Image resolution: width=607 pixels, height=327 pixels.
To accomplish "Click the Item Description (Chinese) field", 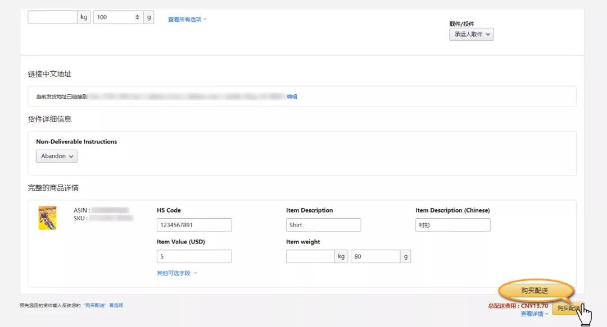I will pyautogui.click(x=452, y=225).
